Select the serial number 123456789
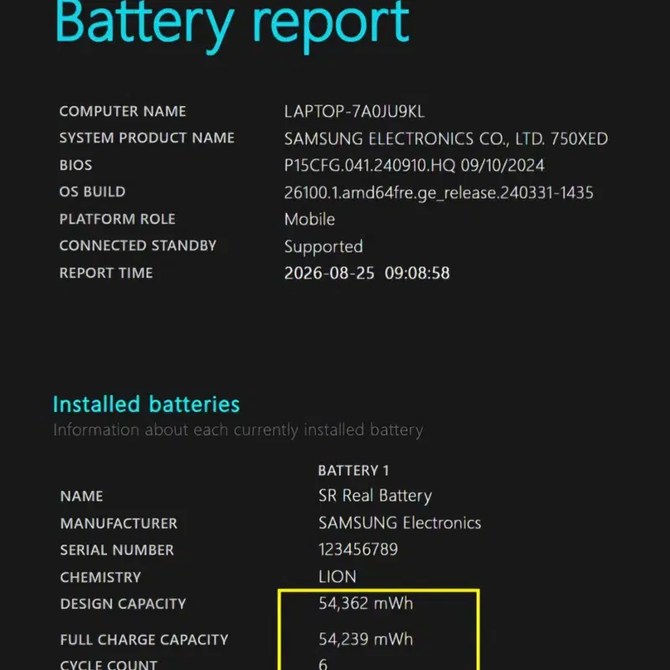This screenshot has width=670, height=670. click(358, 549)
